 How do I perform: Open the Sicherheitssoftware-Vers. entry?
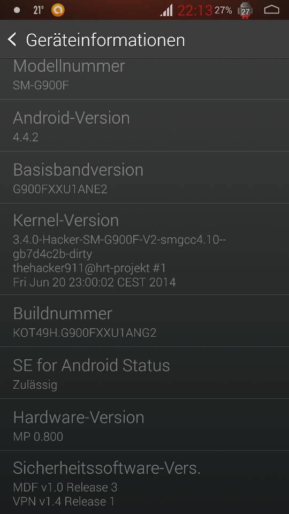144,482
